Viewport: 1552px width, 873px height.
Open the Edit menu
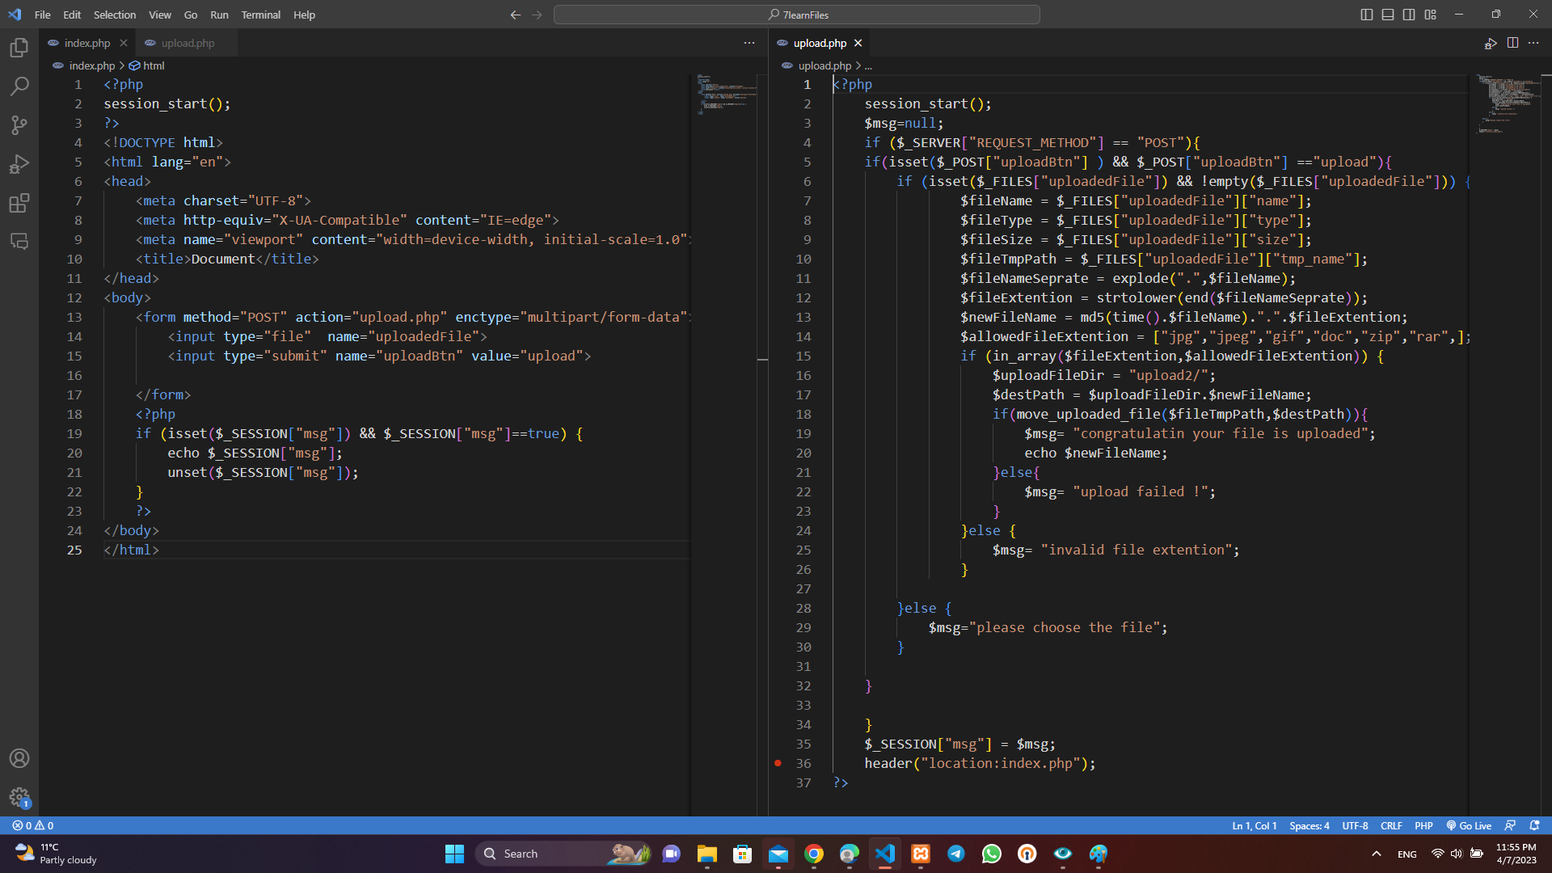click(72, 15)
